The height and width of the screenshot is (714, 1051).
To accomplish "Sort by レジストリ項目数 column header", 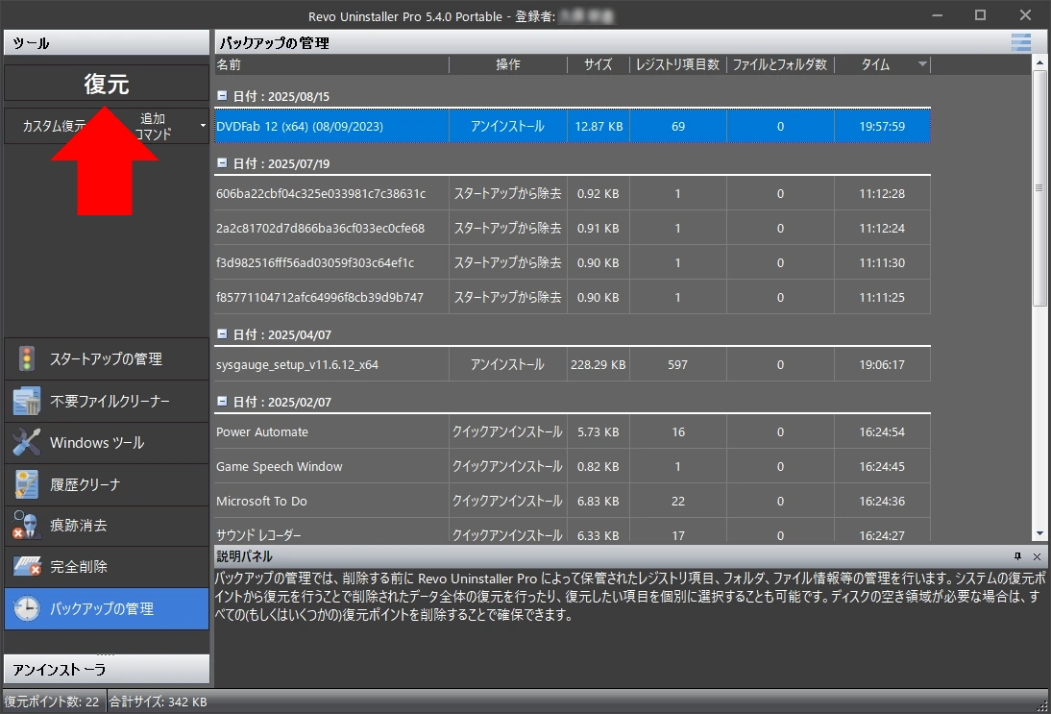I will (677, 64).
